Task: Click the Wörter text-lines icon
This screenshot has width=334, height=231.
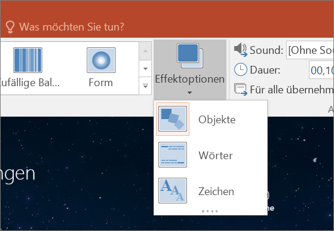Action: pos(173,155)
